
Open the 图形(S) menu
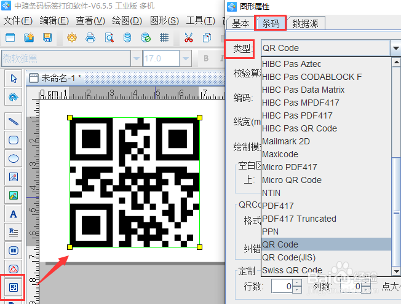pyautogui.click(x=164, y=21)
